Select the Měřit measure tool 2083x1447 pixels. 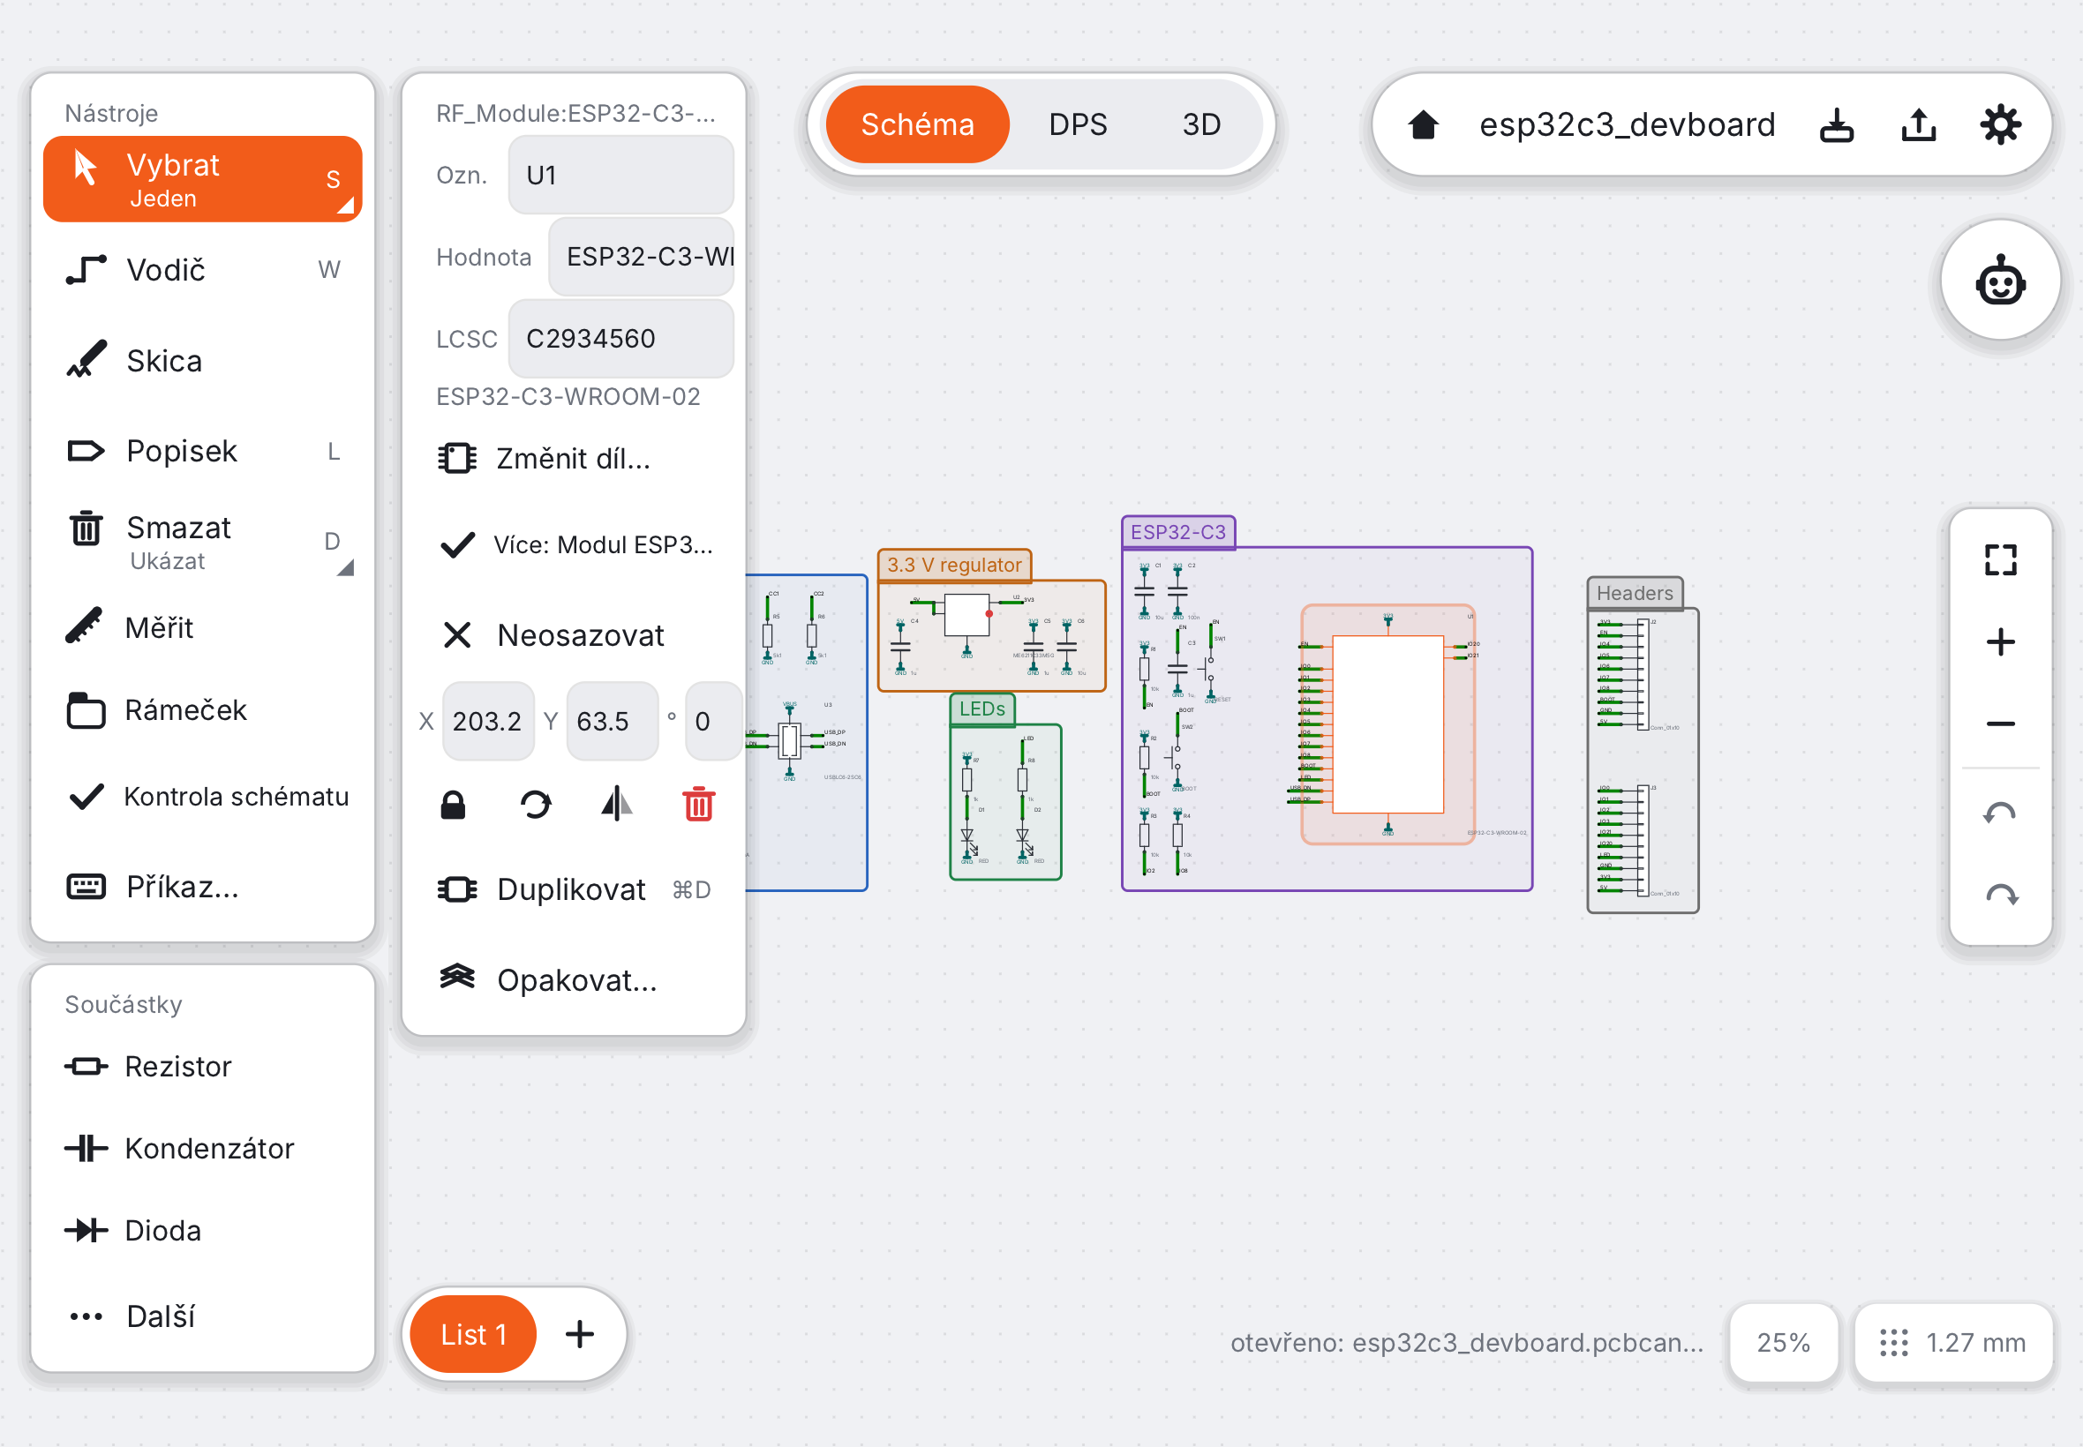pos(202,627)
